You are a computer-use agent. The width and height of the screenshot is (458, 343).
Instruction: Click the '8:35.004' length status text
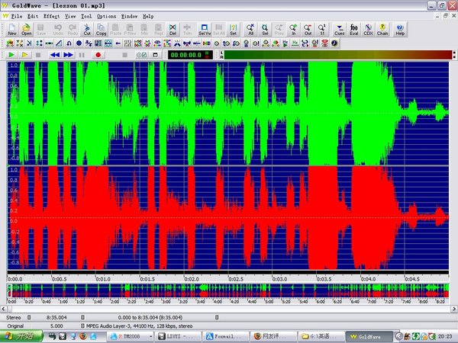(x=56, y=317)
